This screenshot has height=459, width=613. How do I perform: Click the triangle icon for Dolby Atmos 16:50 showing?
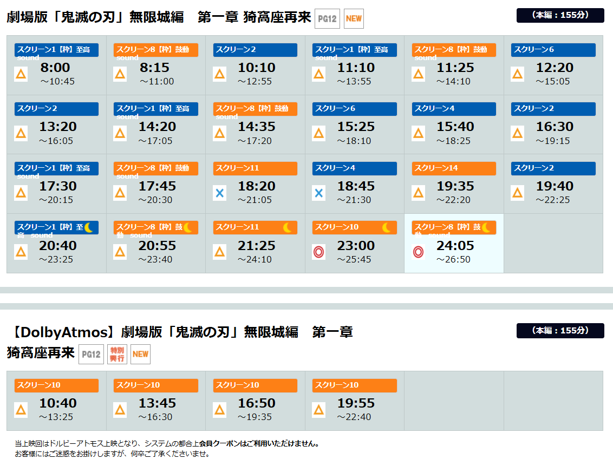[x=220, y=410]
